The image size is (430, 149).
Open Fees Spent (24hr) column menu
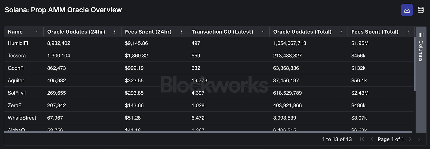click(x=181, y=32)
